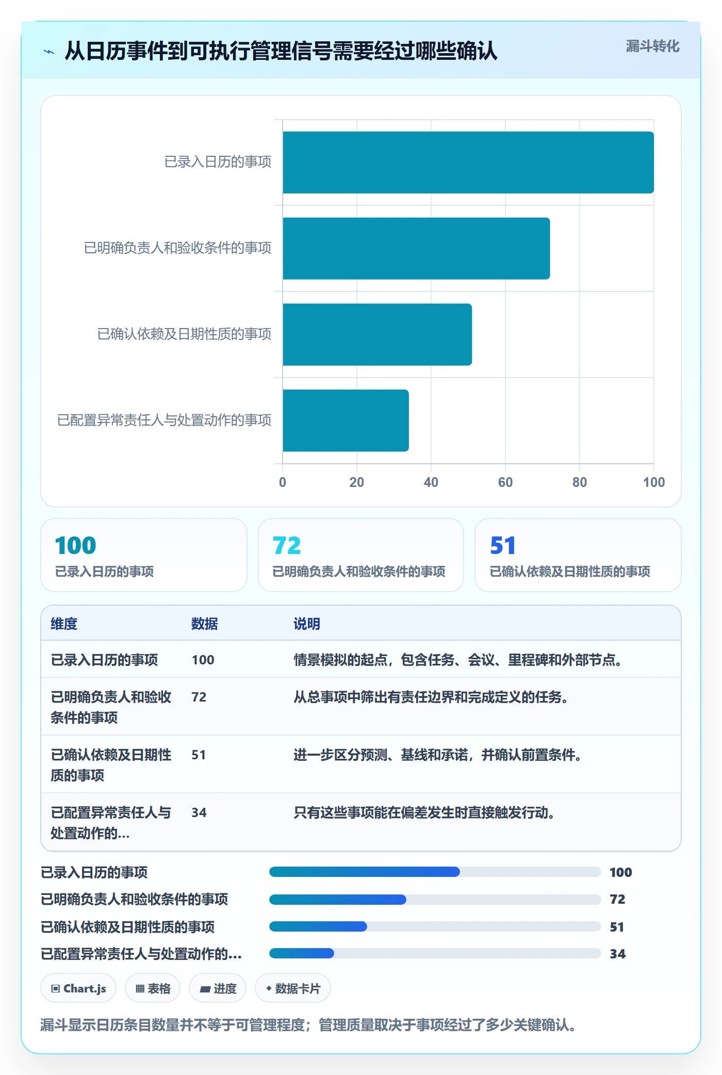This screenshot has width=722, height=1075.
Task: Click the x-axis tick label 60
Action: coord(505,482)
